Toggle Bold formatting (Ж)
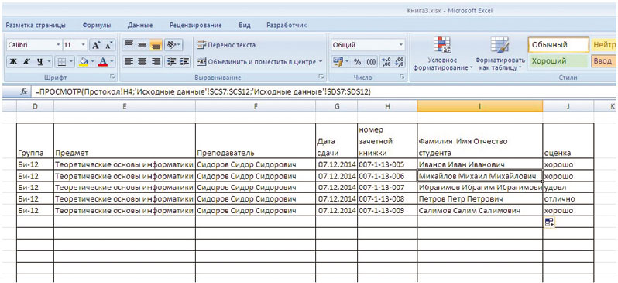The height and width of the screenshot is (283, 618). (13, 62)
